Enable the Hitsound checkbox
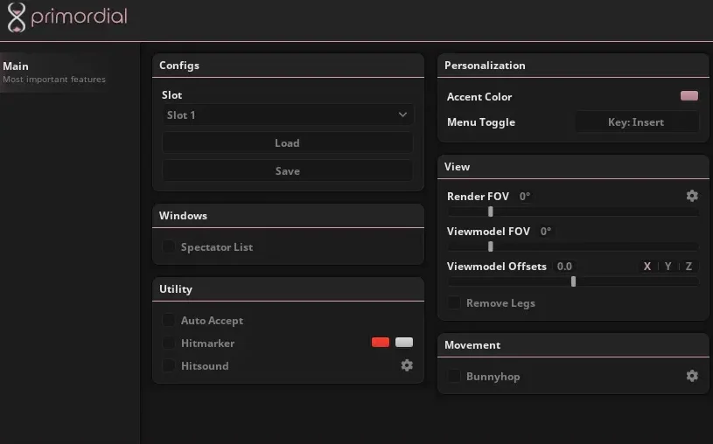This screenshot has width=713, height=444. click(x=169, y=366)
